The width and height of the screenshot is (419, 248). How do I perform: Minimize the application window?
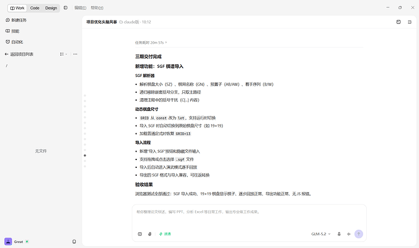pos(388,8)
